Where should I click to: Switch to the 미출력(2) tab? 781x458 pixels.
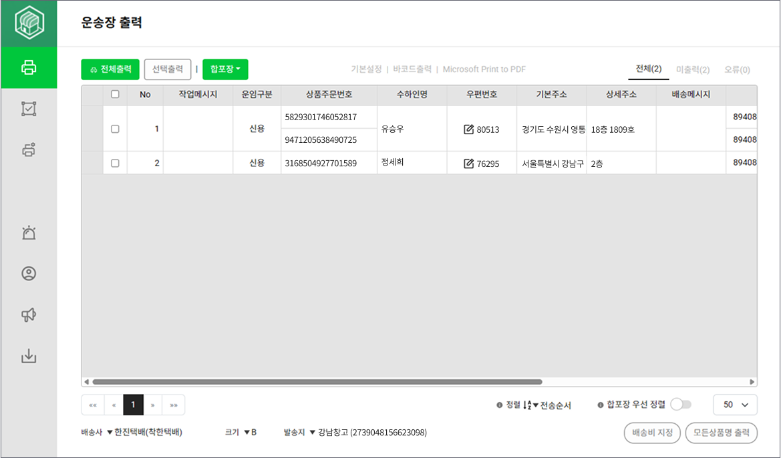pos(693,69)
